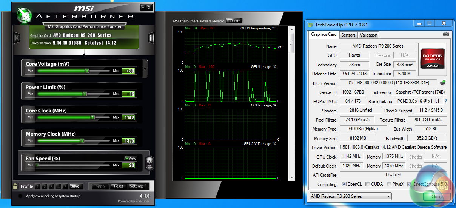Click the Kombustor K button in Afterburner

pyautogui.click(x=17, y=38)
